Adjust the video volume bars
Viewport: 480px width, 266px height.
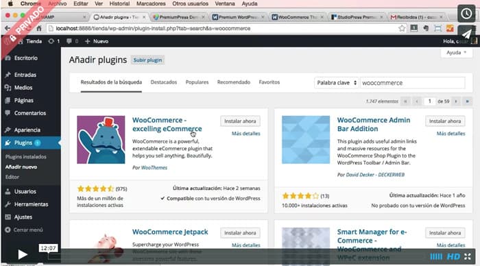(x=436, y=256)
